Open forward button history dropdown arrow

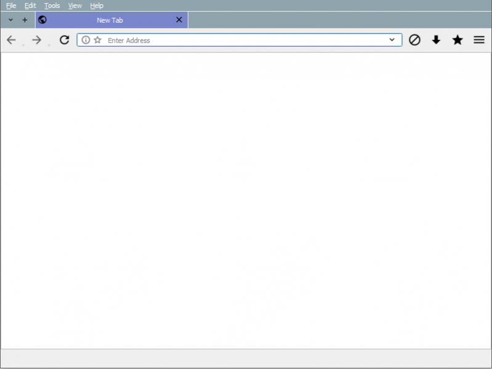coord(49,46)
